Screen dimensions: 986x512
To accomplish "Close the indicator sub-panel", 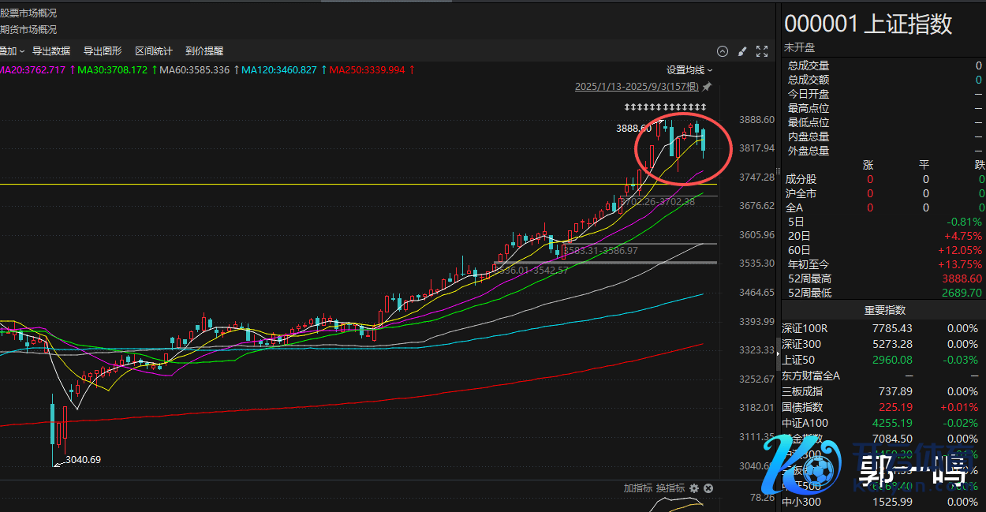I will point(708,488).
